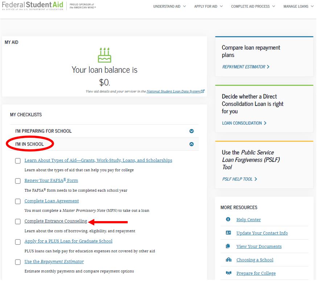Click the MY CHECKLISTS heading
Screen dimensions: 317x282
point(26,115)
